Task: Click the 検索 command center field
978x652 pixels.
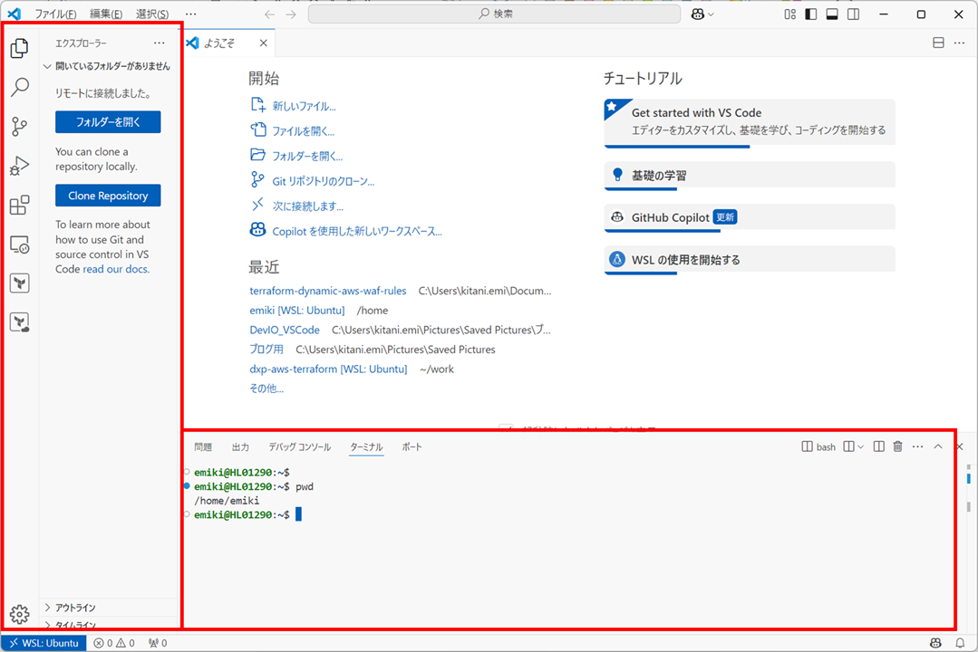Action: (x=495, y=14)
